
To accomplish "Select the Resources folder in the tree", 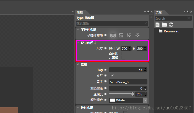I will (x=169, y=31).
